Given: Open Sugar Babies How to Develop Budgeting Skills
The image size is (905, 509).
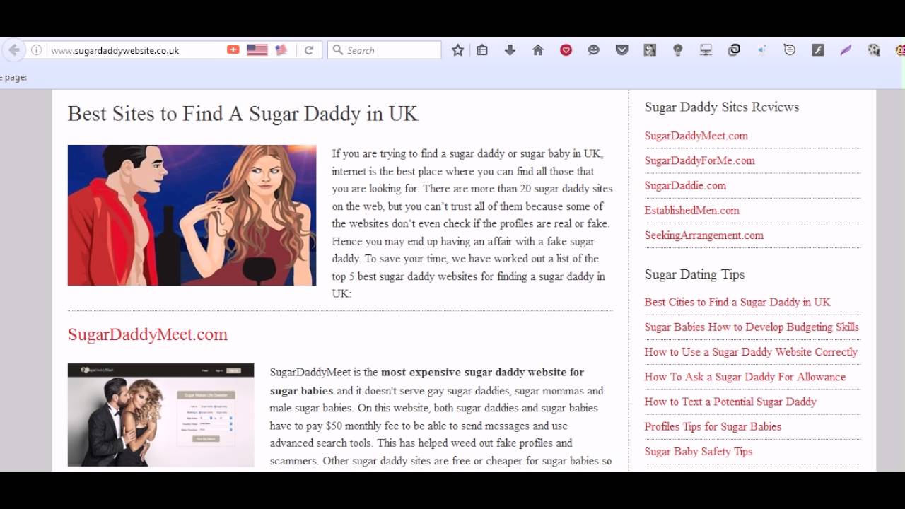Looking at the screenshot, I should 752,327.
